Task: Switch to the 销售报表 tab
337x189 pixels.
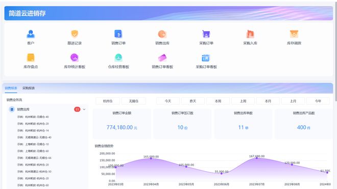Action: (x=11, y=88)
